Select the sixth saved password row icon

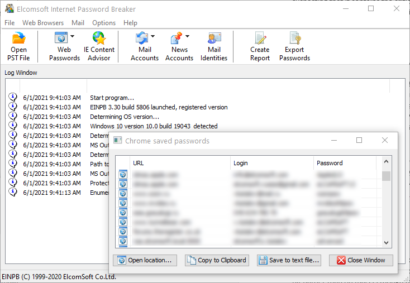pos(123,222)
